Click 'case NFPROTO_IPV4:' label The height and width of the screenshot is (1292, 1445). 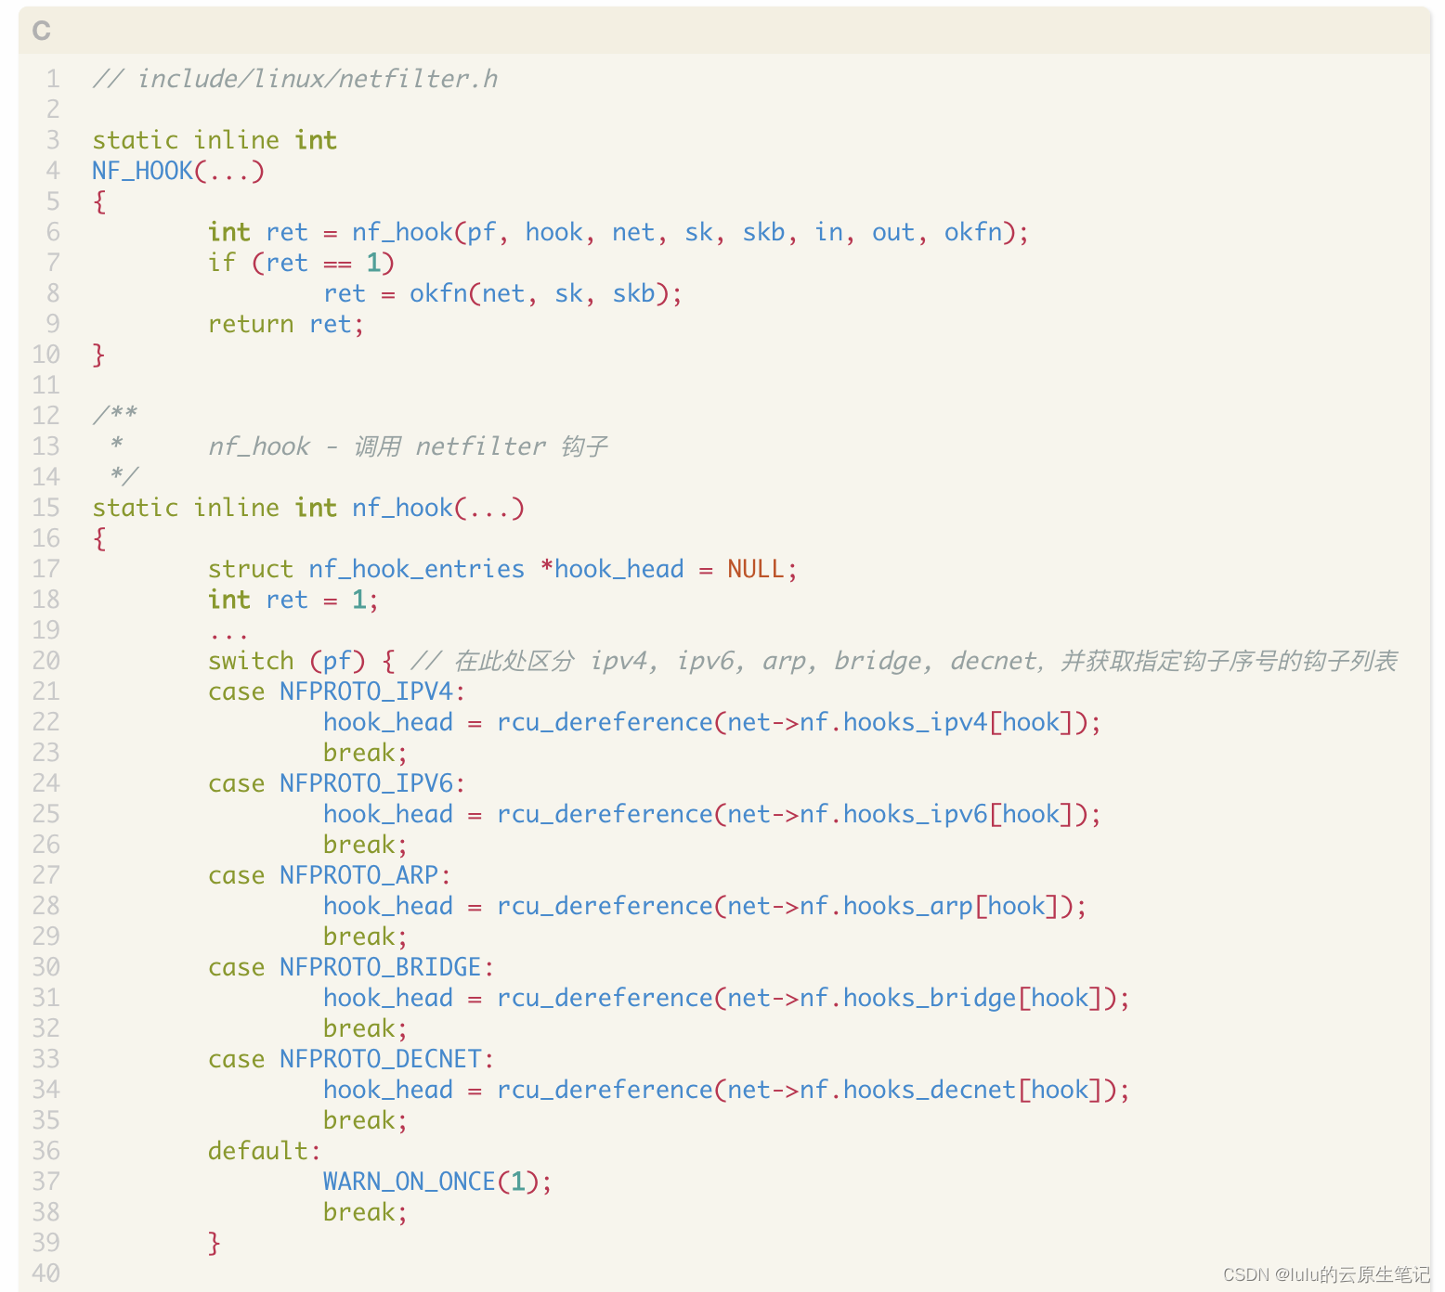click(337, 691)
